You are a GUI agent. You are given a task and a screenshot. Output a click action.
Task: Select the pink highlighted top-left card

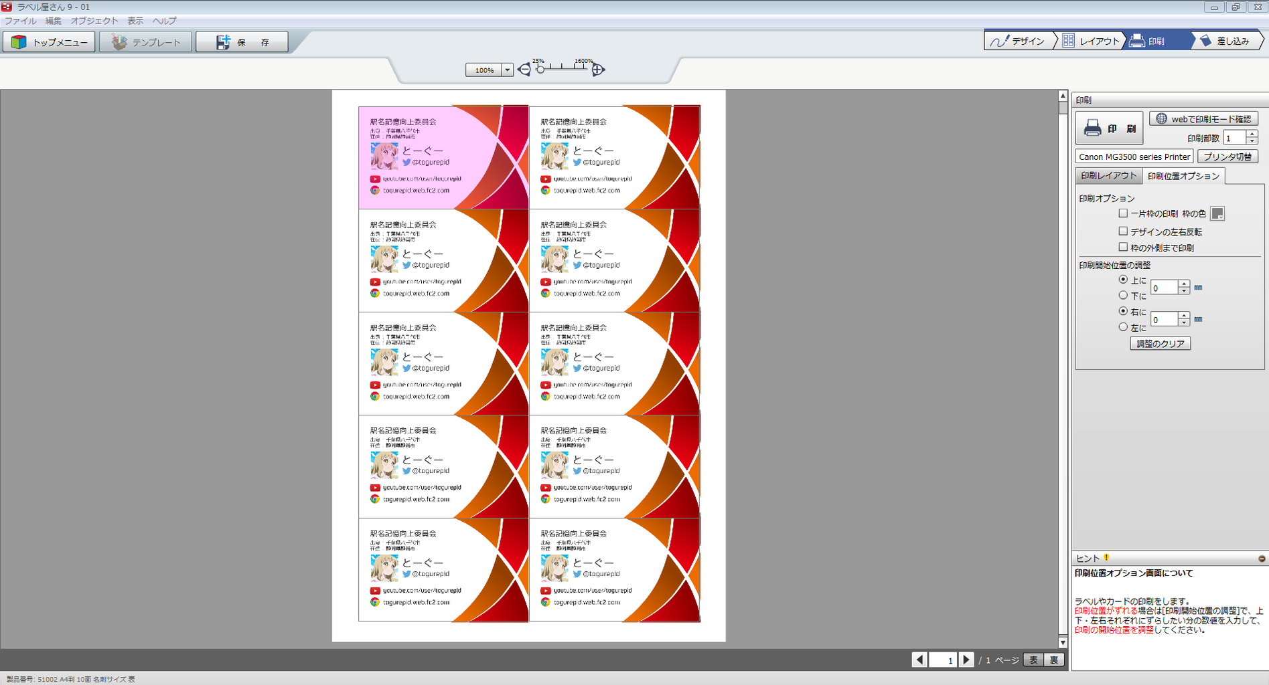pyautogui.click(x=443, y=157)
